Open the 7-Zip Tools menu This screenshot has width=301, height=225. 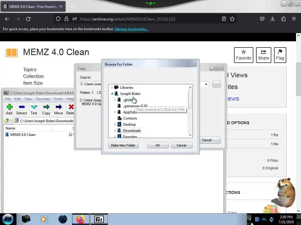point(58,99)
